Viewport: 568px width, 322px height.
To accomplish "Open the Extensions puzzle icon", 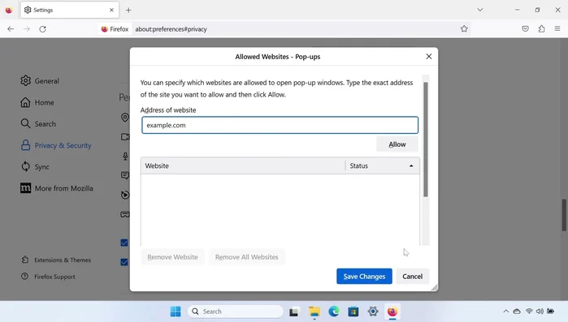I will point(541,29).
